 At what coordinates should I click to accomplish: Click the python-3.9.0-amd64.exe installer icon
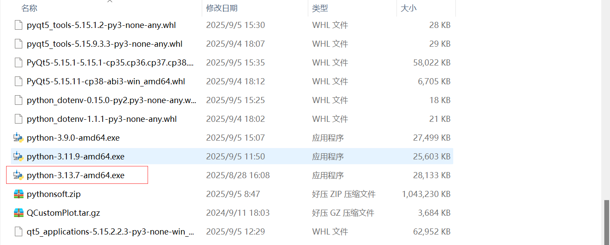click(18, 138)
